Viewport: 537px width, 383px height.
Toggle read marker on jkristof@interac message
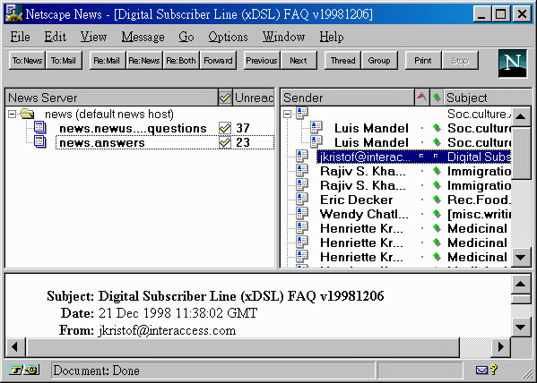pos(436,157)
